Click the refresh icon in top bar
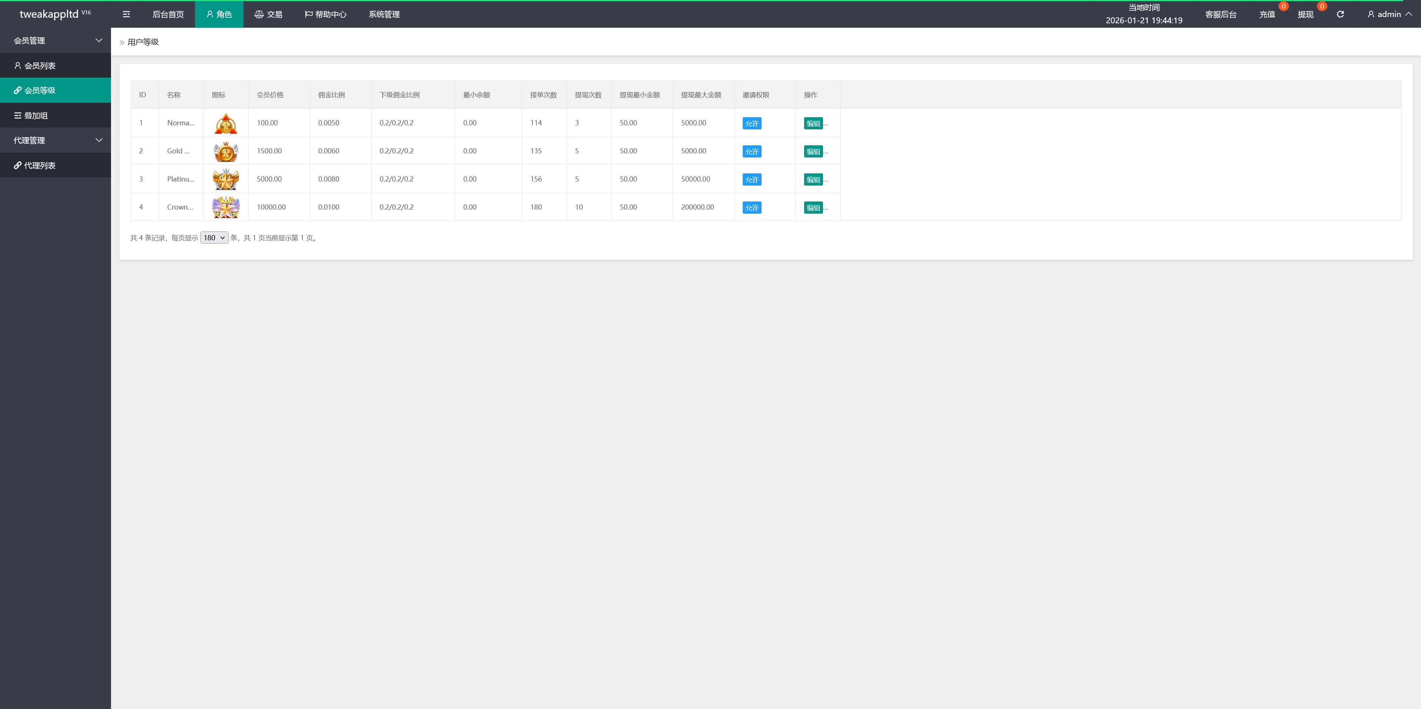This screenshot has height=709, width=1421. pos(1340,14)
